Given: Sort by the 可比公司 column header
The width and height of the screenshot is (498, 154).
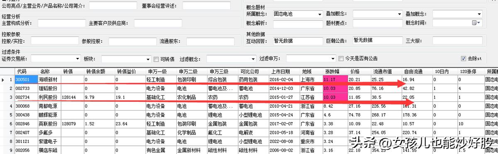Looking at the screenshot, I should [x=253, y=71].
